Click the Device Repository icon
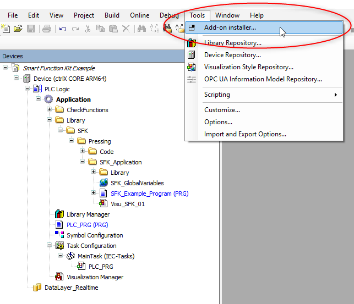 [192, 55]
